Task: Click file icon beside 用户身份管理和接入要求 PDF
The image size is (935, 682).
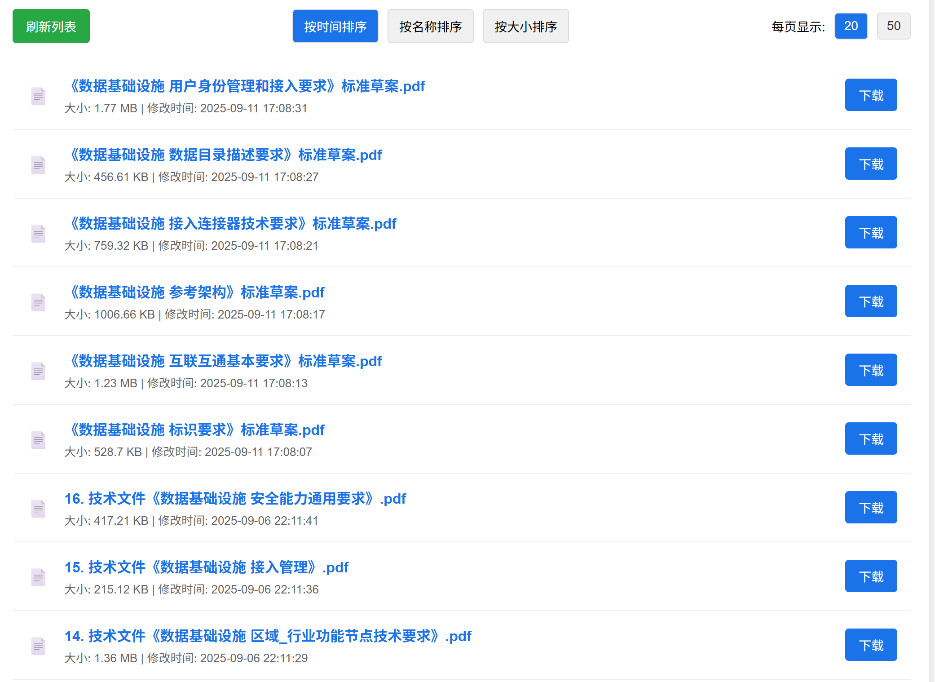Action: tap(39, 96)
